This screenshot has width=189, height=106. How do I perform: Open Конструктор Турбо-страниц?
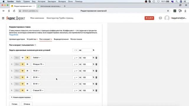coord(60,18)
